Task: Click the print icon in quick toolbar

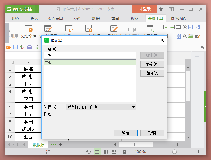Action: pos(29,48)
